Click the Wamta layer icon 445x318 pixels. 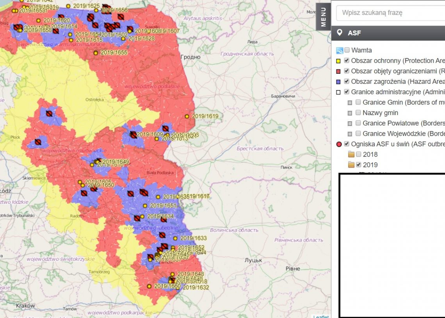(x=340, y=50)
